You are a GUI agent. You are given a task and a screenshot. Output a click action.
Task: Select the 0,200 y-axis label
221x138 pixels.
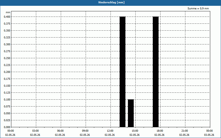pos(7,72)
